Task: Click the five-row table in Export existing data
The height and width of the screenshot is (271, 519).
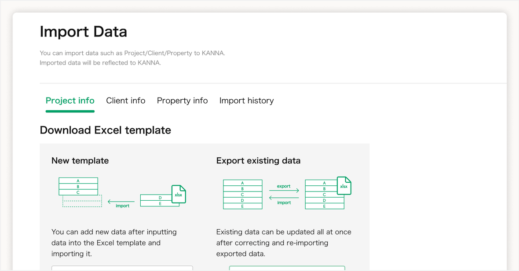Action: coord(242,194)
